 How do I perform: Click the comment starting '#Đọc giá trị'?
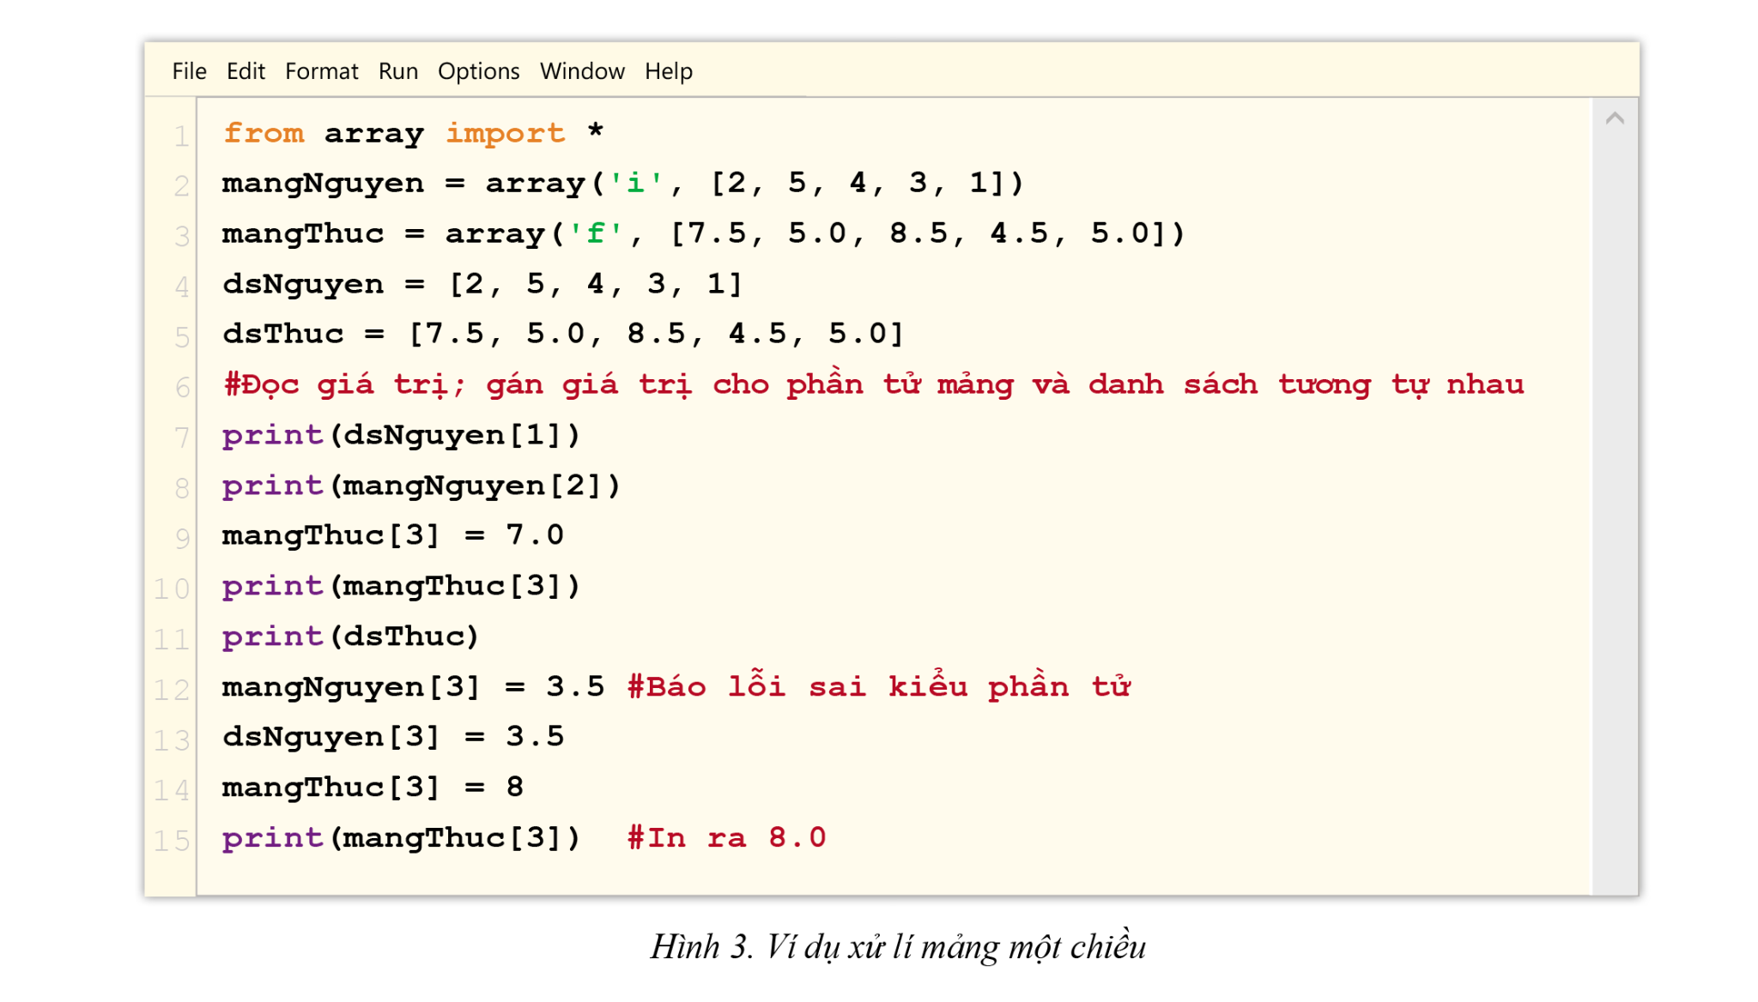873,383
